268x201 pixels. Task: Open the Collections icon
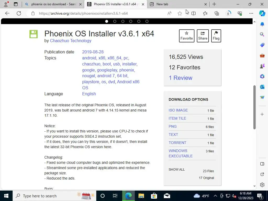coord(217,13)
